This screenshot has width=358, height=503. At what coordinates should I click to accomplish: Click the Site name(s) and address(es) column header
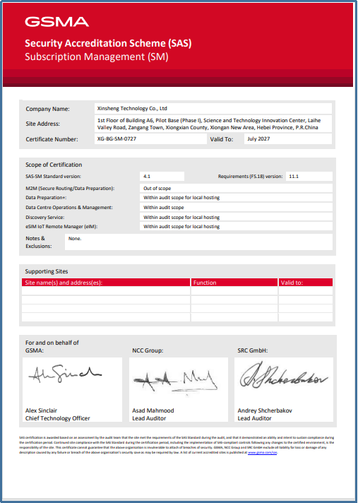(x=106, y=283)
